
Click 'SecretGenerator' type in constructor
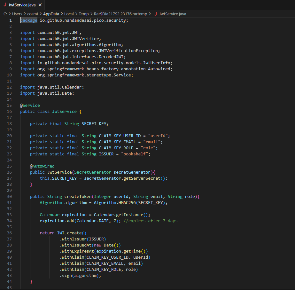(x=93, y=172)
